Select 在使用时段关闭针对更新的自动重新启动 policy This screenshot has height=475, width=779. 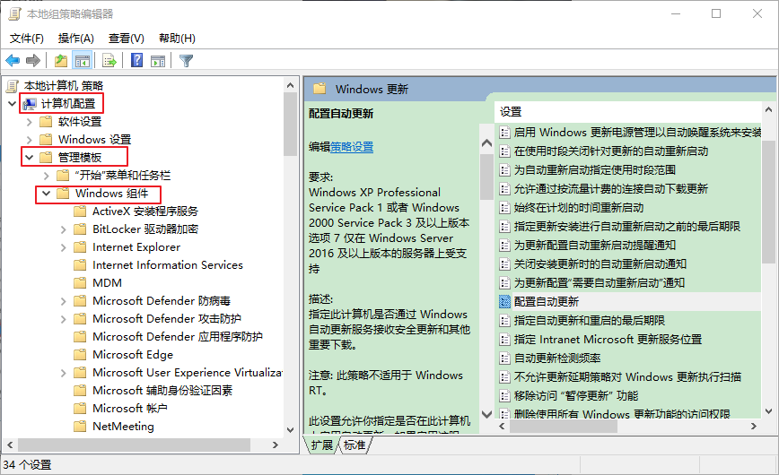pyautogui.click(x=611, y=151)
